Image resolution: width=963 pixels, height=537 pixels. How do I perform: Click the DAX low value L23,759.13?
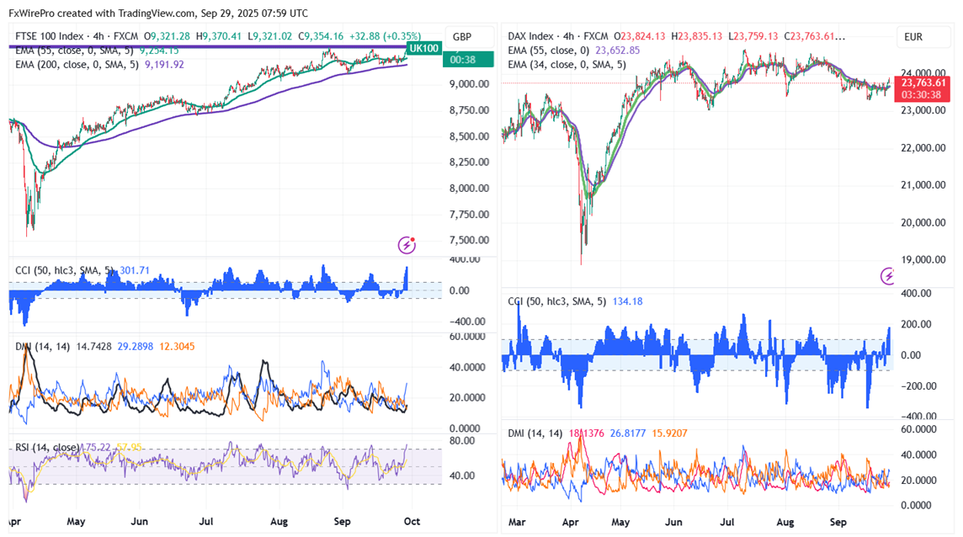753,37
